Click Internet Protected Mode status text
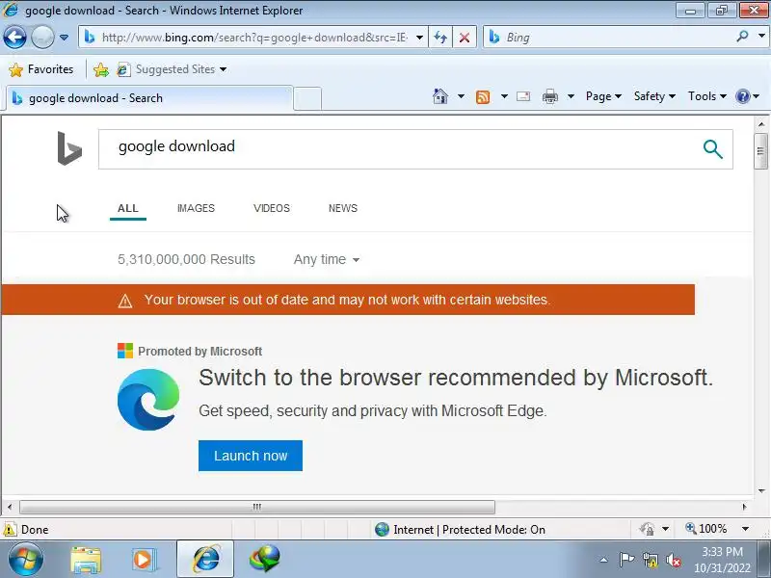This screenshot has height=578, width=771. (x=469, y=529)
